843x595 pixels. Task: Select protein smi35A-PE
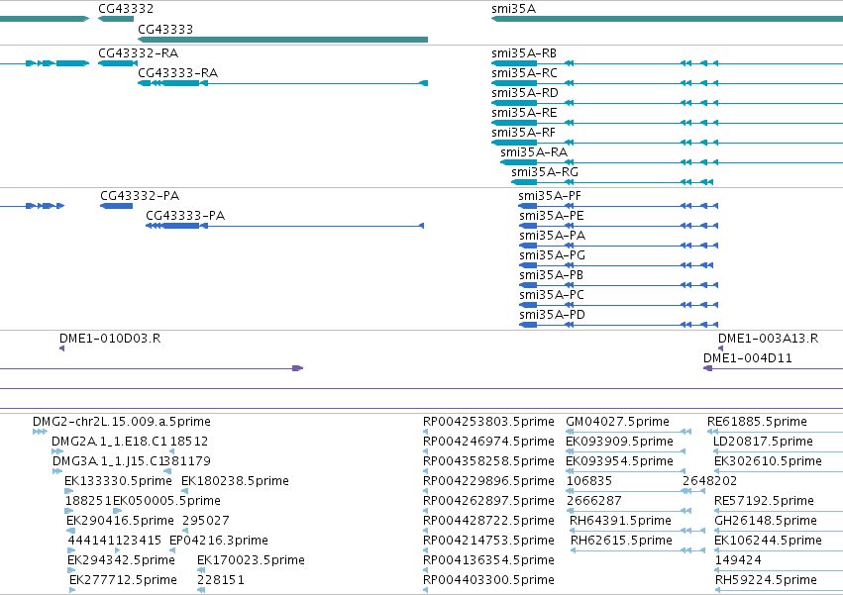[551, 216]
